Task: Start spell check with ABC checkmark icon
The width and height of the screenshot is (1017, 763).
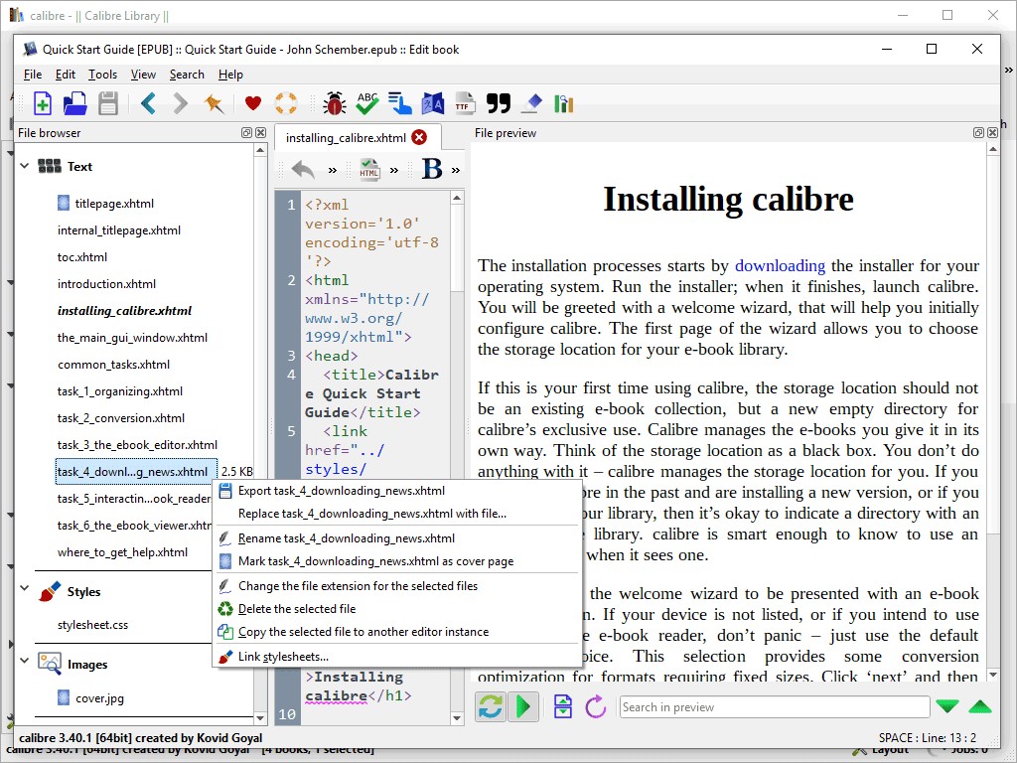Action: (x=367, y=103)
